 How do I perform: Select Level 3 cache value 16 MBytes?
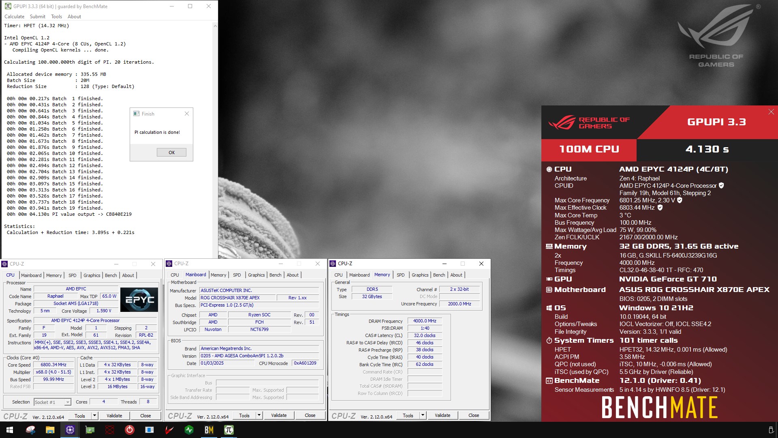click(118, 387)
